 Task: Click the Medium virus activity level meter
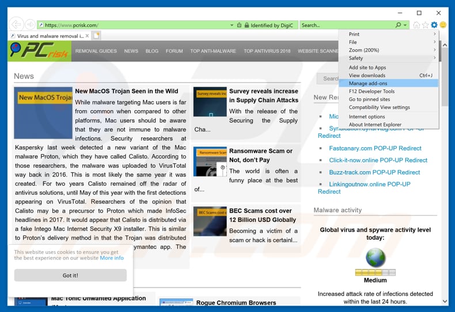(x=375, y=272)
